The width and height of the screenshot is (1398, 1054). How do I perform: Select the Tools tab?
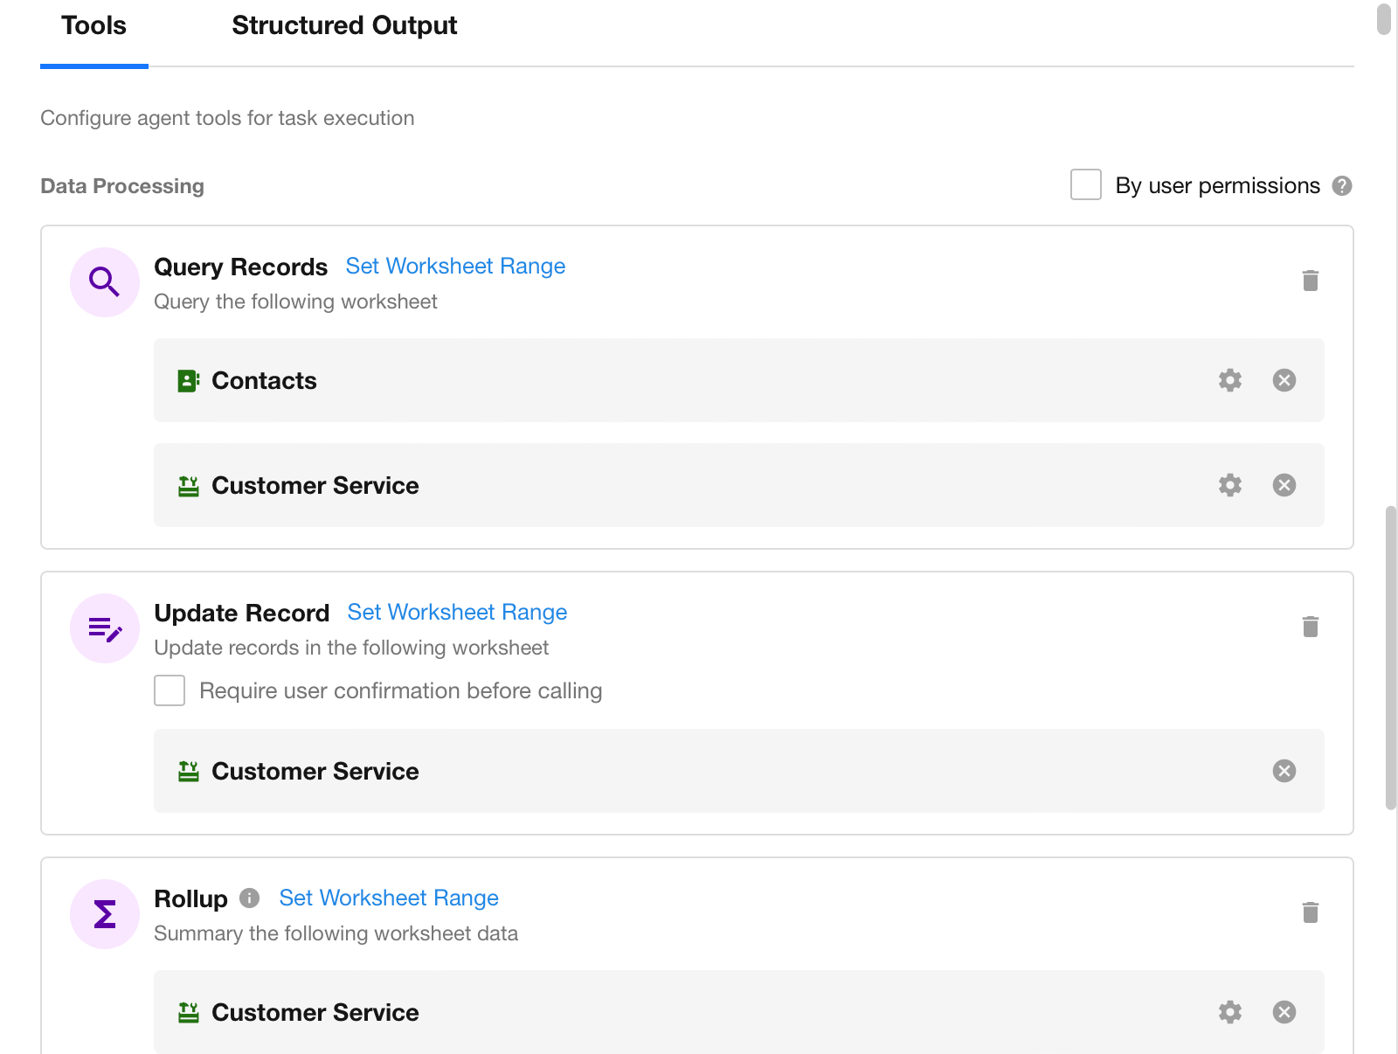coord(93,26)
